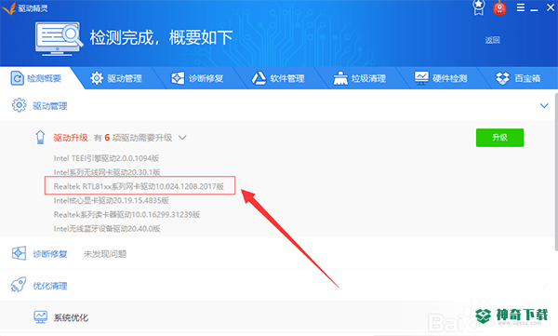Select Intel系列无线网卡驱动20.30.1版 entry
The height and width of the screenshot is (336, 558).
click(107, 172)
